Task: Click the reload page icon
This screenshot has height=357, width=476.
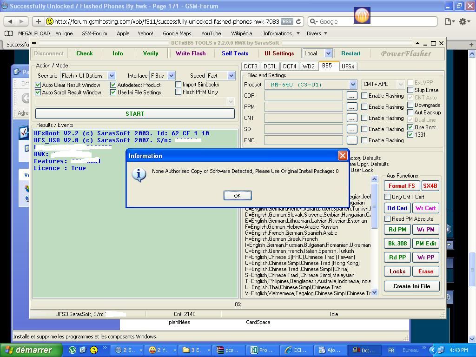Action: 298,21
